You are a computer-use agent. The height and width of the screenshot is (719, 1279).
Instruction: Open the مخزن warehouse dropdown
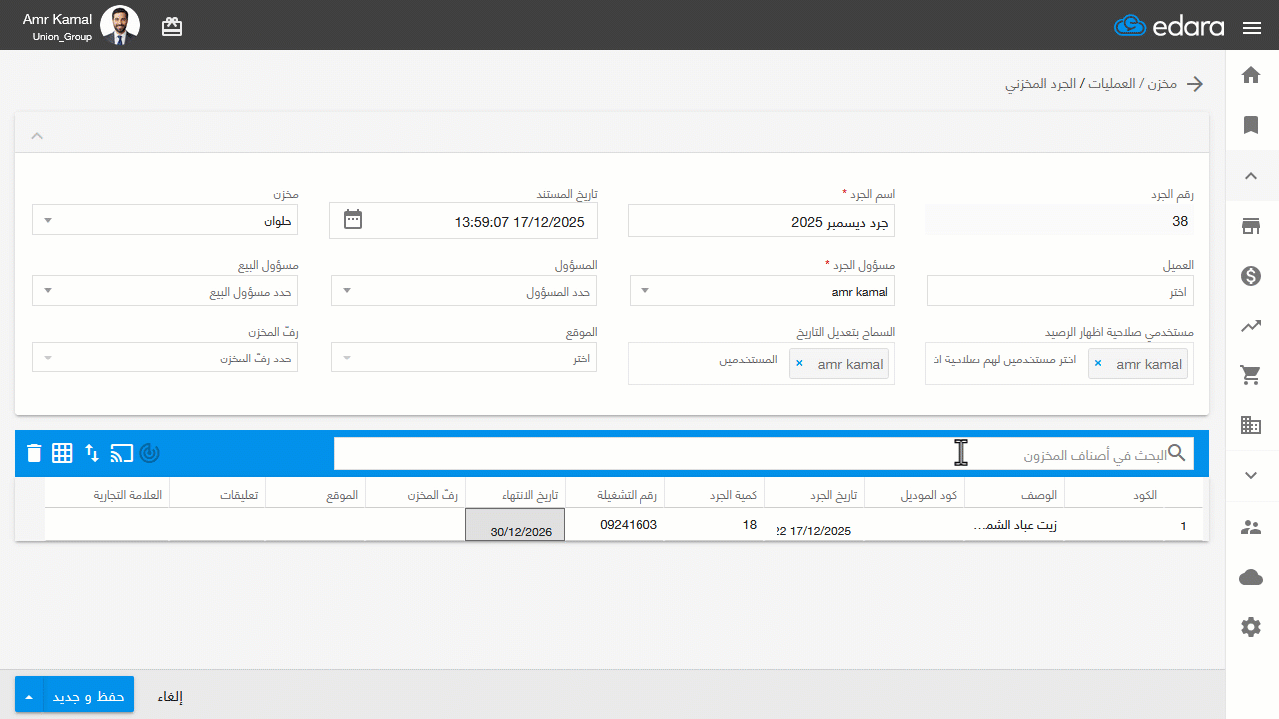tap(165, 221)
